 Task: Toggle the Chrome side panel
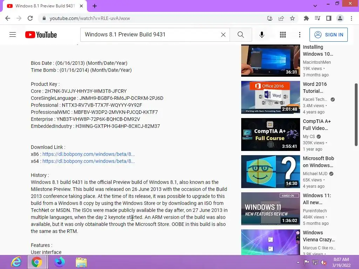tap(328, 18)
